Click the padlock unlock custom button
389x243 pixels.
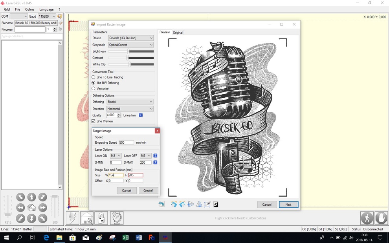click(x=101, y=218)
